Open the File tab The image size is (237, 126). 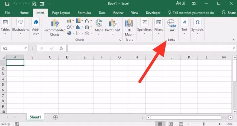7,13
